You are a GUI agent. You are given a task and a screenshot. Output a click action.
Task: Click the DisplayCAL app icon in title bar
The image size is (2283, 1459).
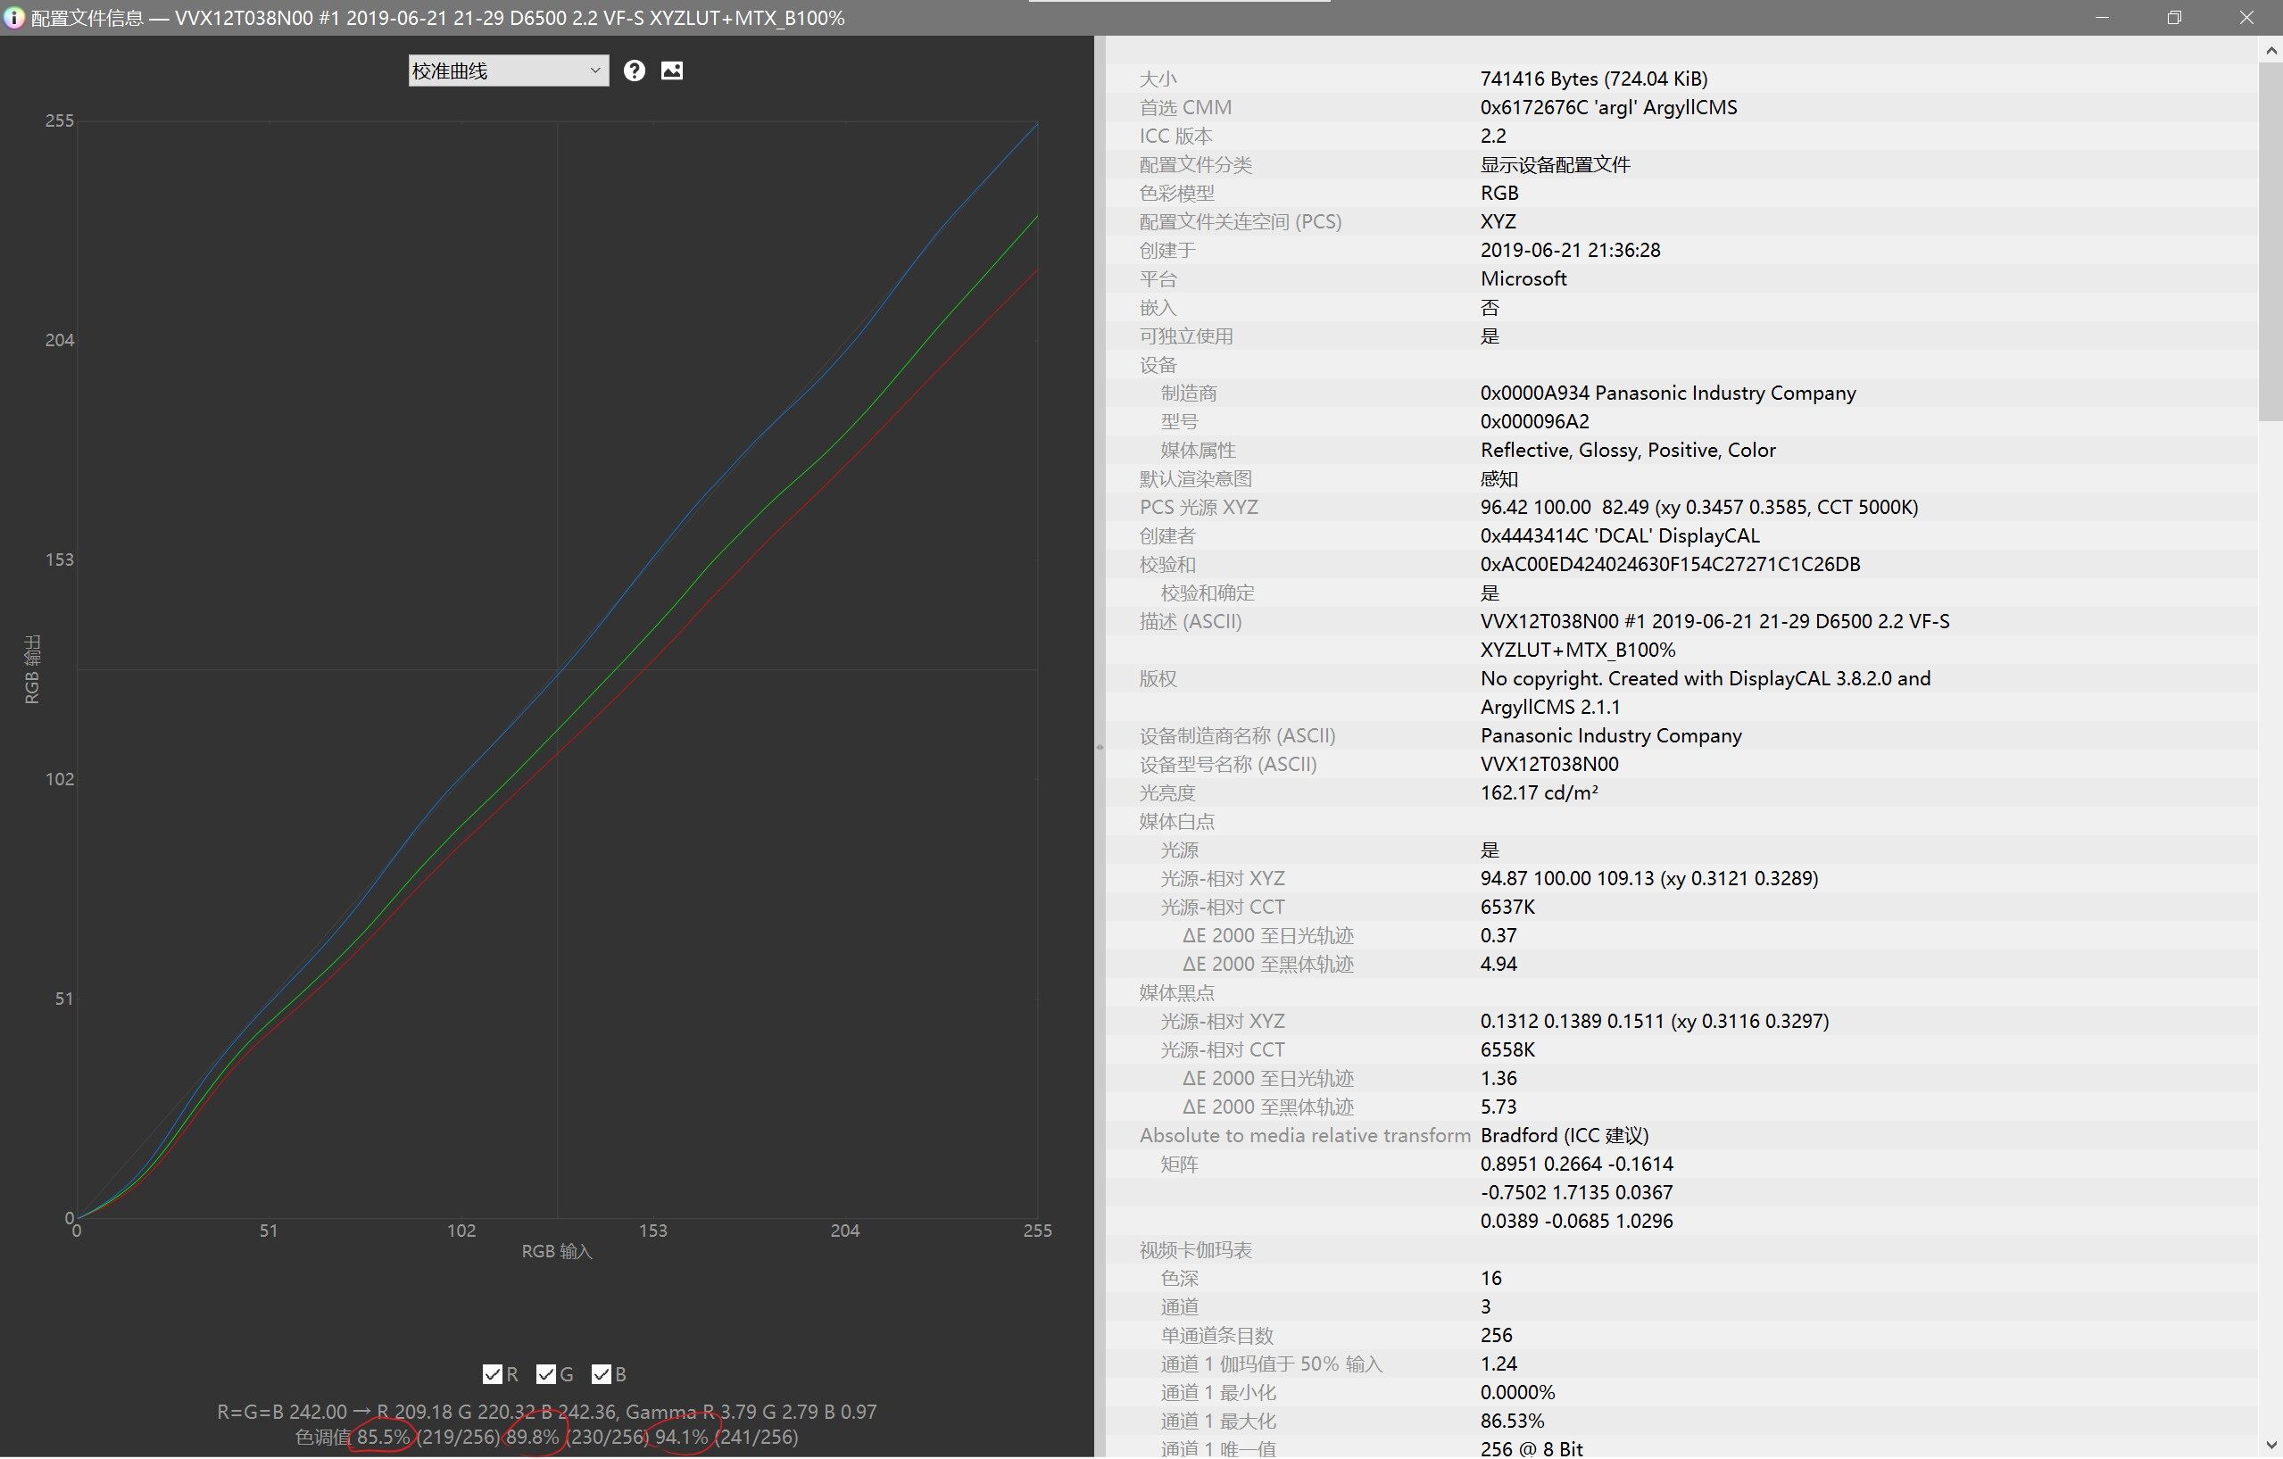(x=13, y=18)
